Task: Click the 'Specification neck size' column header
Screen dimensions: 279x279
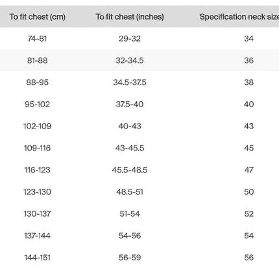Action: point(239,17)
